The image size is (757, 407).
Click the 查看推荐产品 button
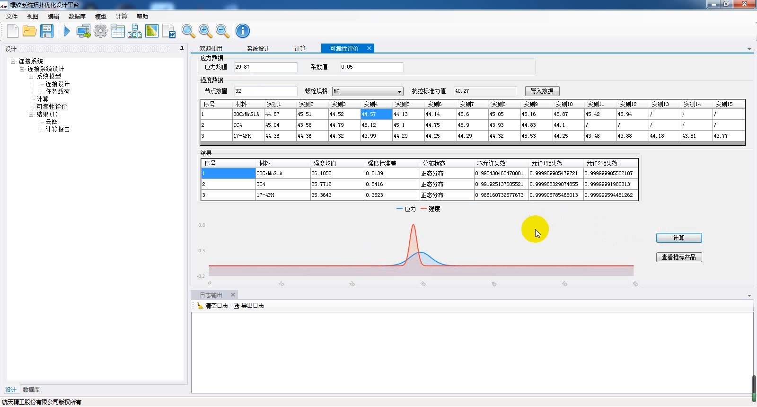(679, 257)
